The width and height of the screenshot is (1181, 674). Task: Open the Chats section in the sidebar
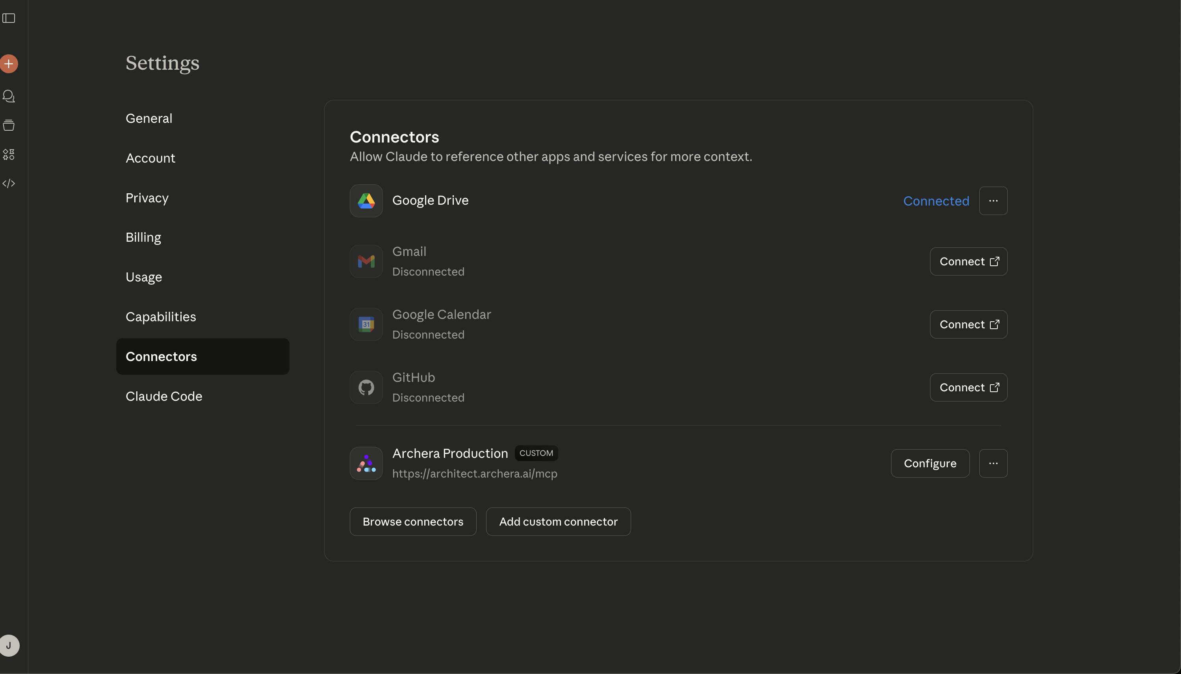tap(8, 96)
